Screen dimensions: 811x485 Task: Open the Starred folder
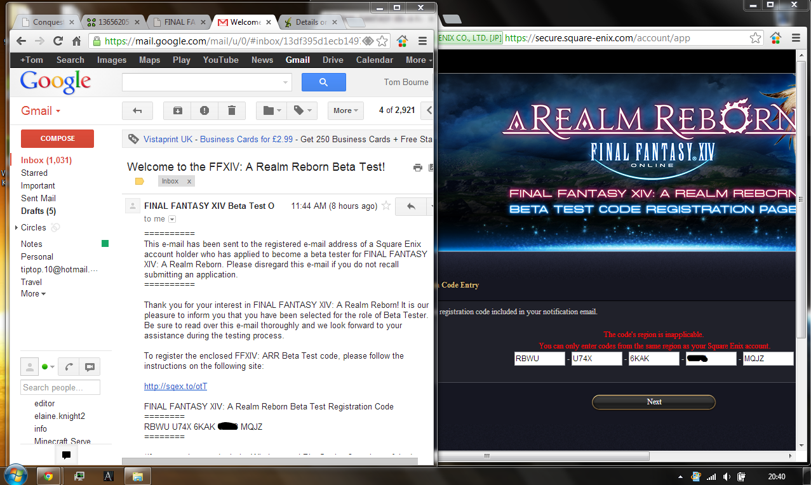(34, 173)
